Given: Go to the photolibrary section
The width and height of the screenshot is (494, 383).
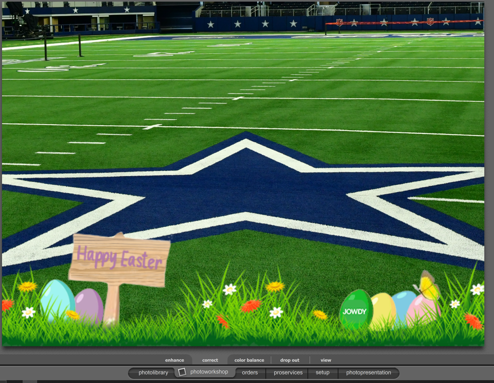Looking at the screenshot, I should [x=153, y=372].
